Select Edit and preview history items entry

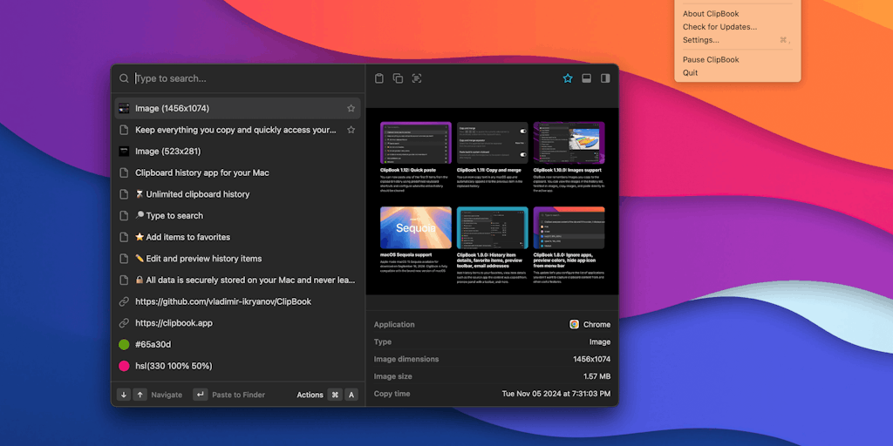point(237,258)
